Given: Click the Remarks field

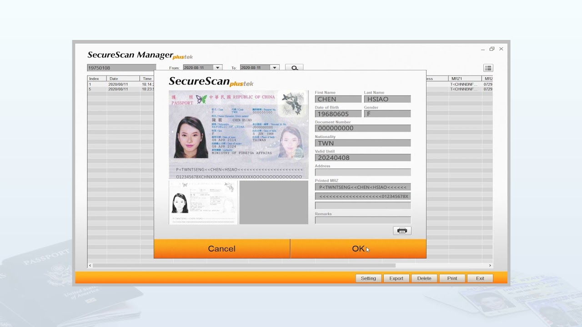Looking at the screenshot, I should click(x=363, y=220).
